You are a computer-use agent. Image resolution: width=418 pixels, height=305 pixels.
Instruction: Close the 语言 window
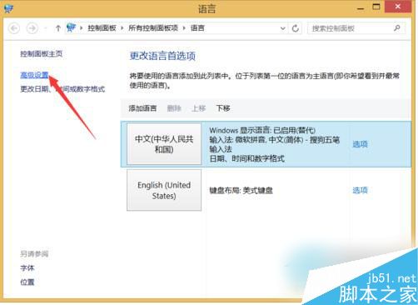398,7
